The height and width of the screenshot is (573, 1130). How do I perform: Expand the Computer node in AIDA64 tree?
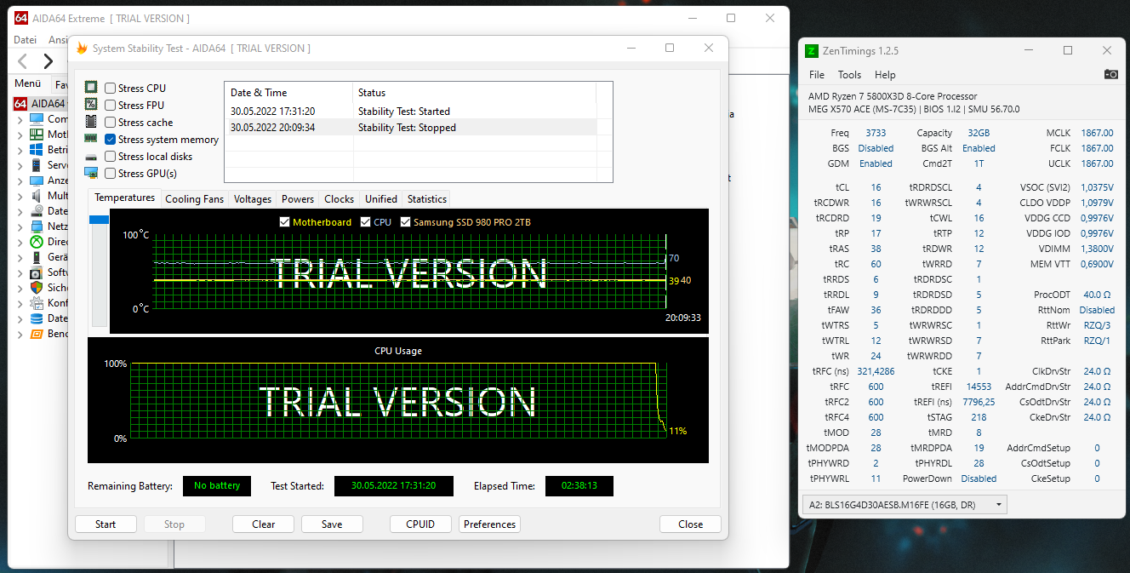[x=20, y=120]
